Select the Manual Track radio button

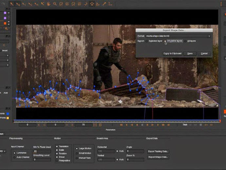pyautogui.click(x=77, y=158)
